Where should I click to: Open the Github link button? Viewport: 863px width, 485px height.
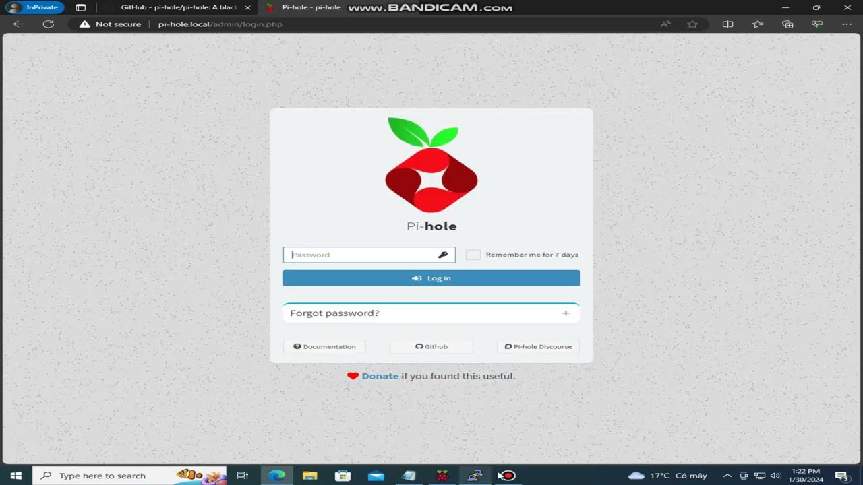click(431, 346)
